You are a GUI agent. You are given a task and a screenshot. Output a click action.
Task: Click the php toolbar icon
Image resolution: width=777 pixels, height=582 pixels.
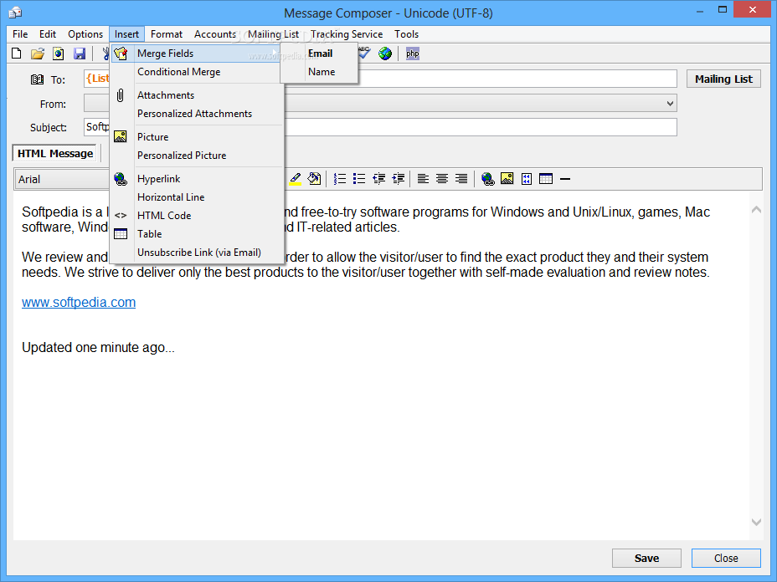click(x=412, y=54)
